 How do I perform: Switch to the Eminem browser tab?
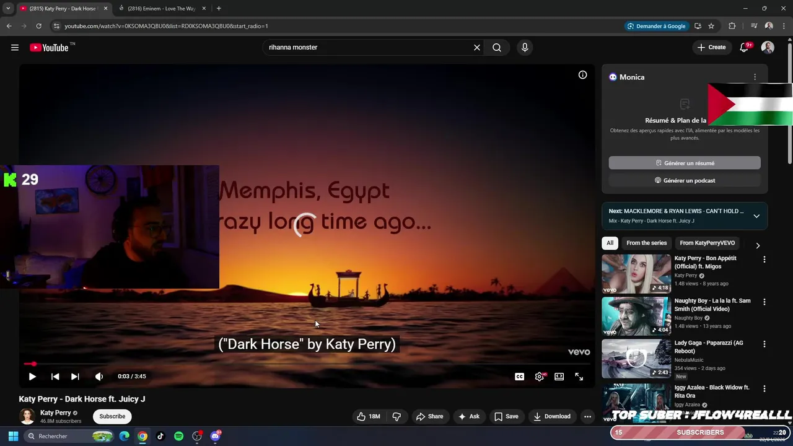click(161, 9)
